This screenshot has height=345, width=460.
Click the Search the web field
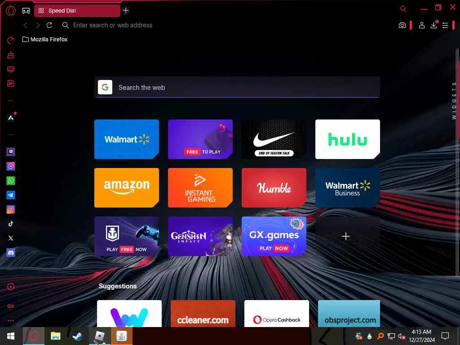[x=237, y=88]
